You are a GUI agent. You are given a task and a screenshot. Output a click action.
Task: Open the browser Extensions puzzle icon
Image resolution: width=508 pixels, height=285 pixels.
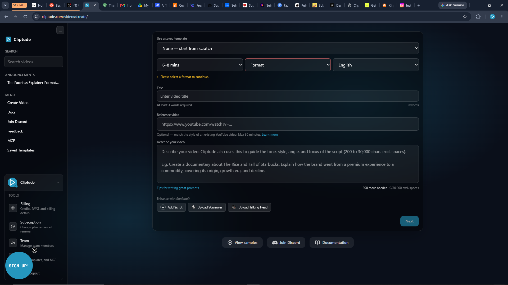tap(478, 17)
